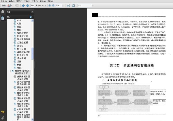The width and height of the screenshot is (173, 121).
Task: Open the Pages thumbnails panel icon
Action: [x=3, y=12]
